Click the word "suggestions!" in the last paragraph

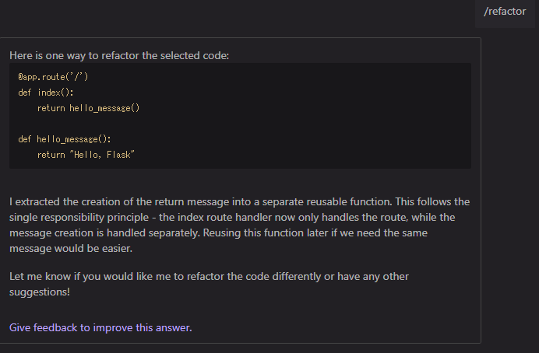[x=40, y=292]
